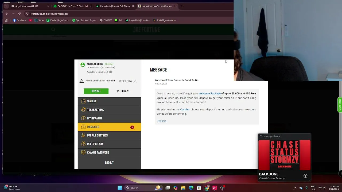Open Copilot from the taskbar
Screen dimensions: 342x192
[x=175, y=188]
